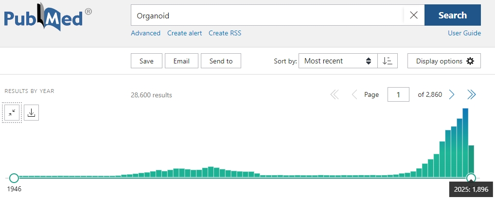The image size is (495, 199).
Task: Open the Display options menu
Action: coord(444,61)
